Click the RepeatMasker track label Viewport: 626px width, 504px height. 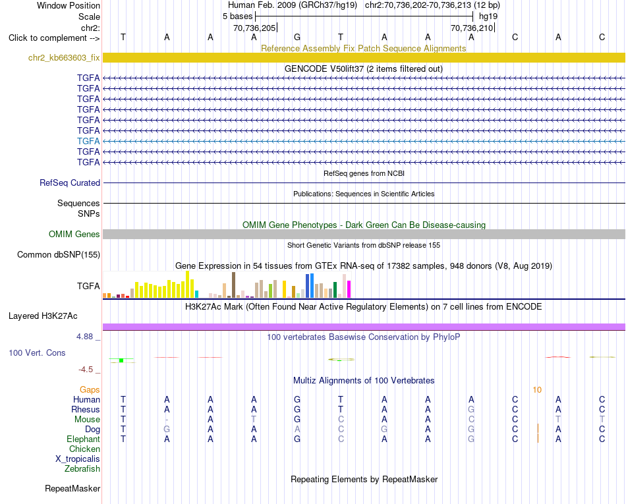click(x=72, y=488)
